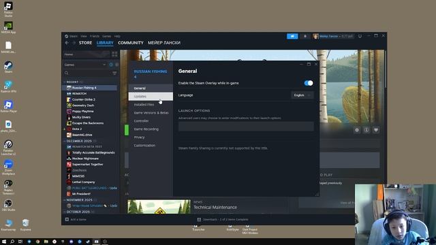Click the Steam icon on the taskbar
Viewport: 436px width, 245px height.
88,242
